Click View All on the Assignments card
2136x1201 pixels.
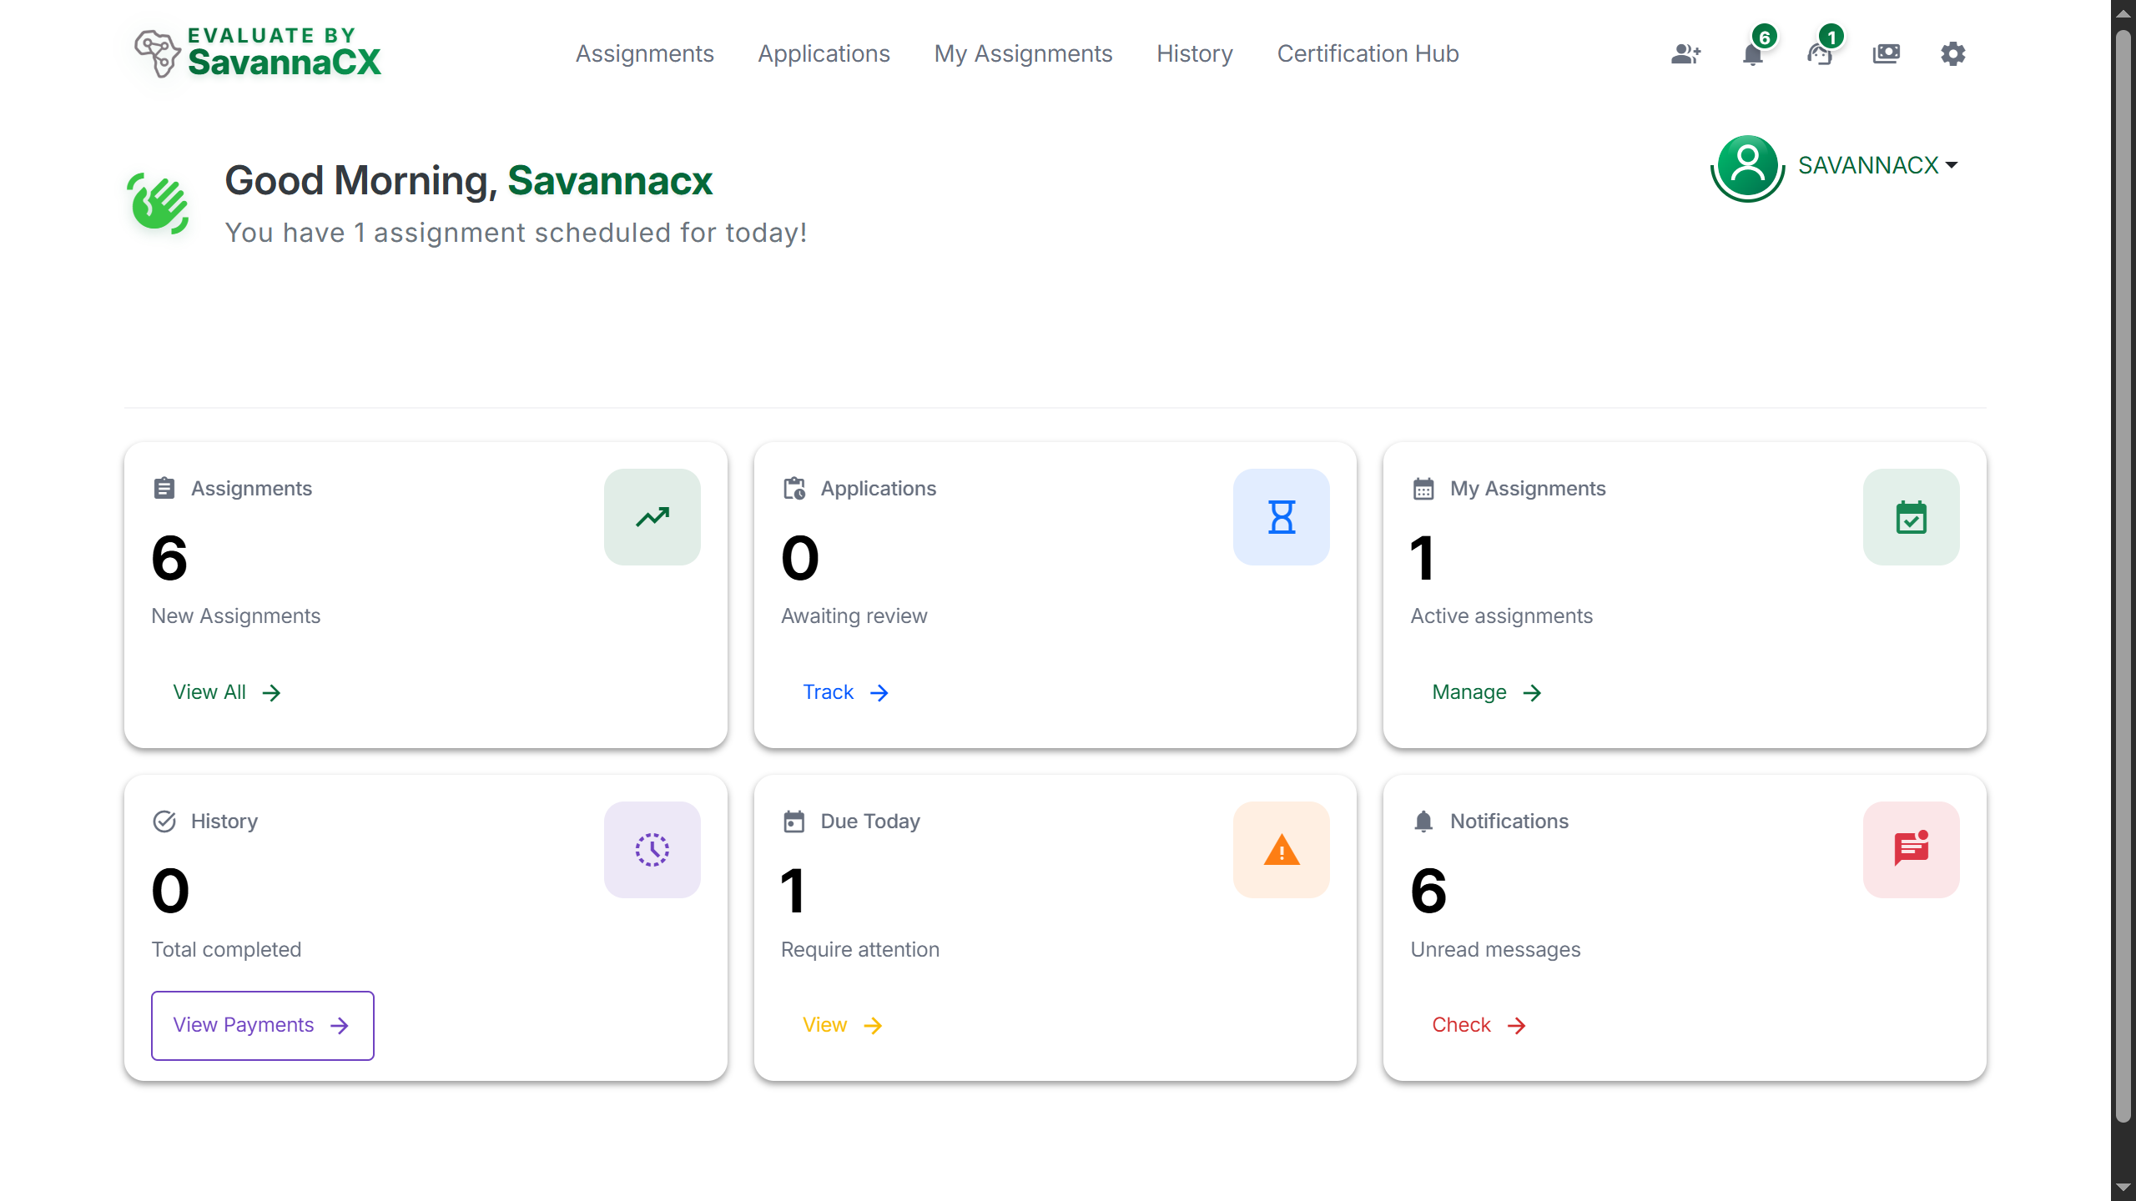(x=225, y=691)
